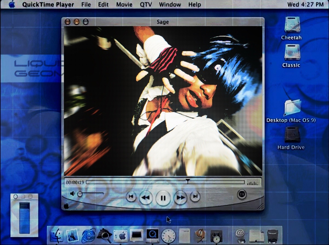The width and height of the screenshot is (329, 245).
Task: Open the stopwatch icon in the Dock
Action: 217,236
